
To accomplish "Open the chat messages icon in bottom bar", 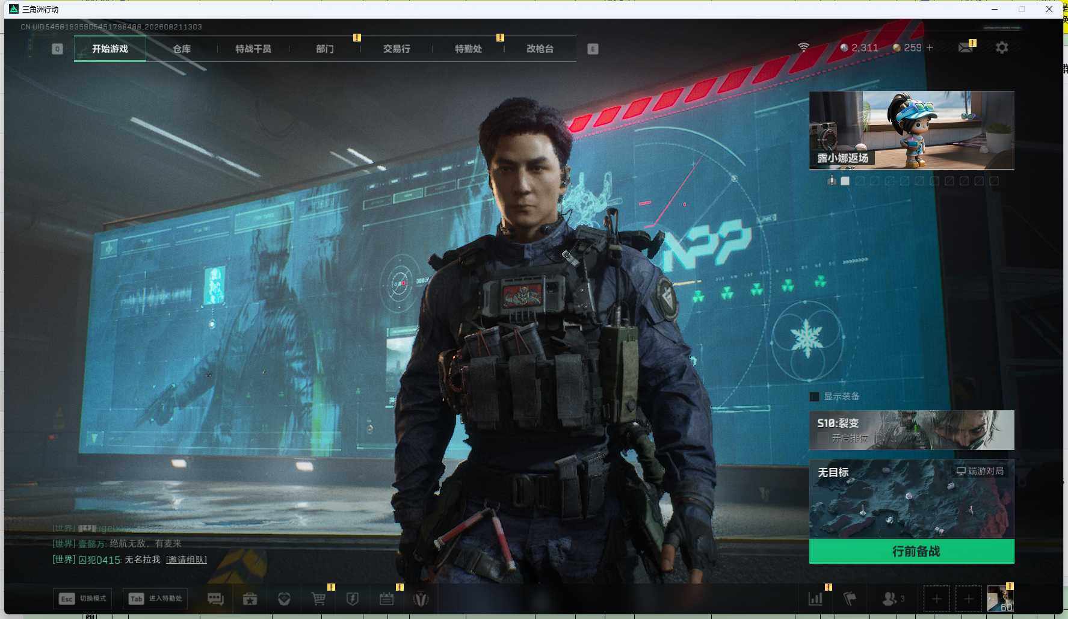I will [x=215, y=599].
